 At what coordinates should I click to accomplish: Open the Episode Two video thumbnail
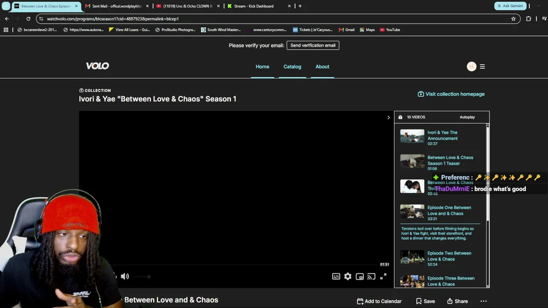tap(412, 257)
